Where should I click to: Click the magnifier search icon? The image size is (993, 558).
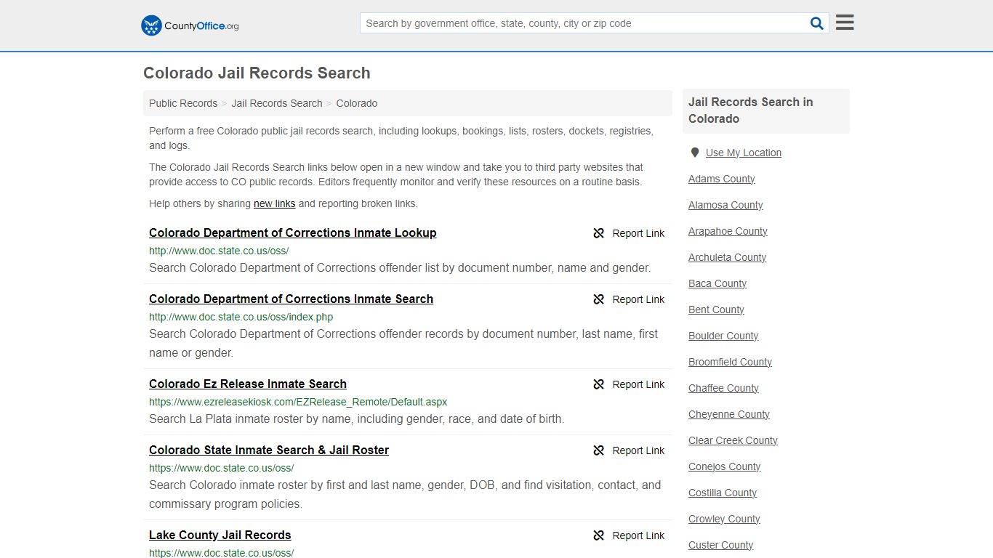pos(817,23)
